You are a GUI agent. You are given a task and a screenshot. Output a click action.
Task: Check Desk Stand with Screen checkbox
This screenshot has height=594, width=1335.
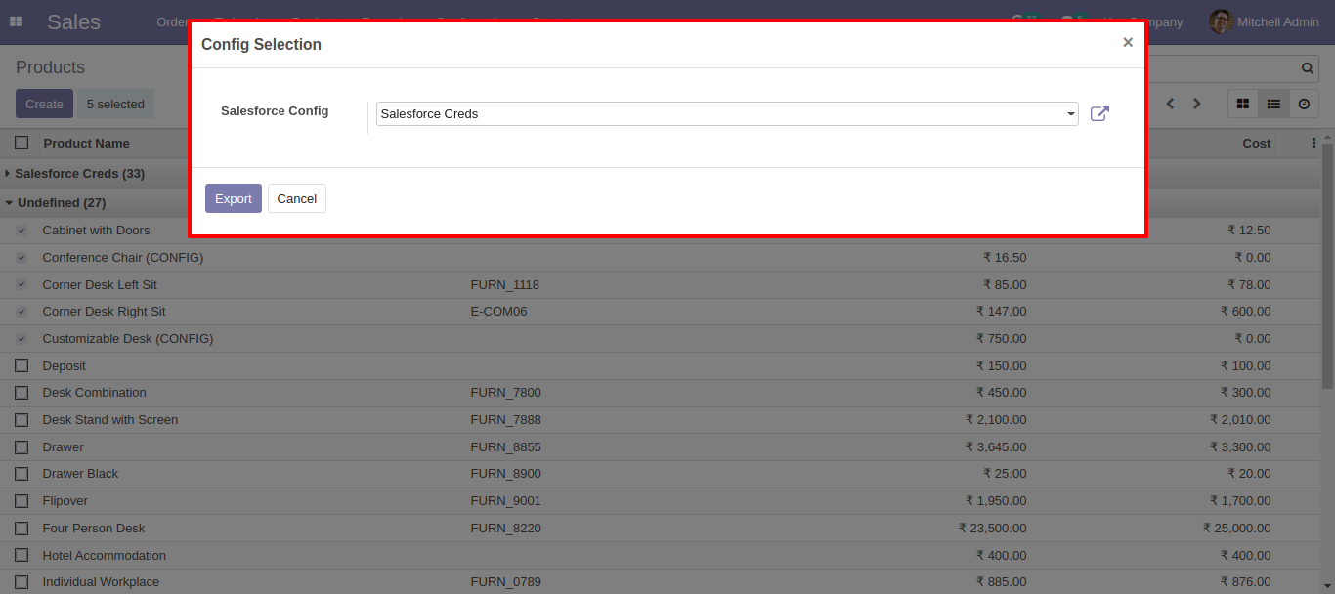22,420
